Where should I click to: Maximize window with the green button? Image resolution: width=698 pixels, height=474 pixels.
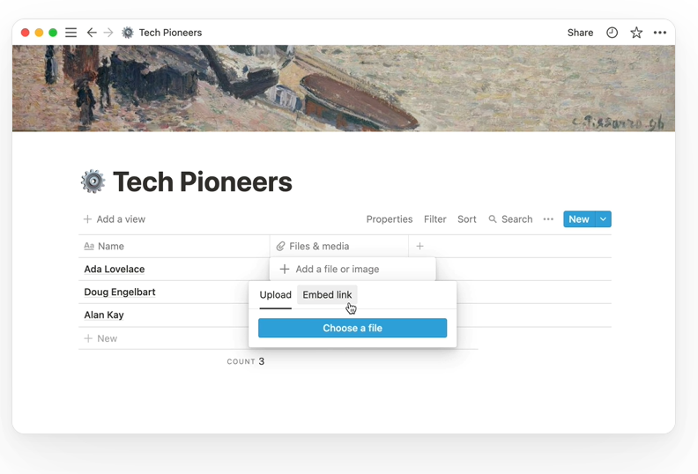pyautogui.click(x=53, y=33)
